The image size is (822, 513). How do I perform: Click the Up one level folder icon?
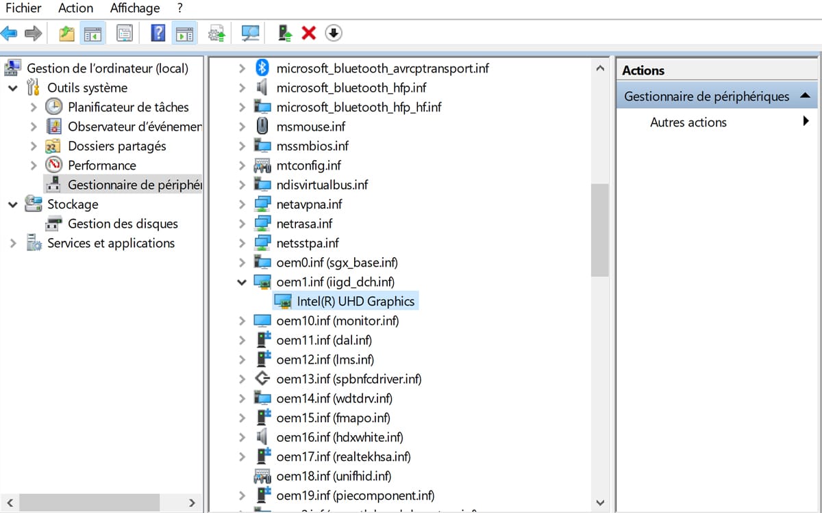pyautogui.click(x=66, y=32)
